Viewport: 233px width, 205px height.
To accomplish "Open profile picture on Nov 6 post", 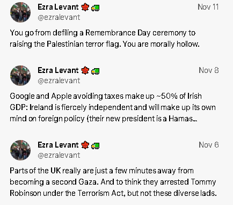I will point(20,150).
